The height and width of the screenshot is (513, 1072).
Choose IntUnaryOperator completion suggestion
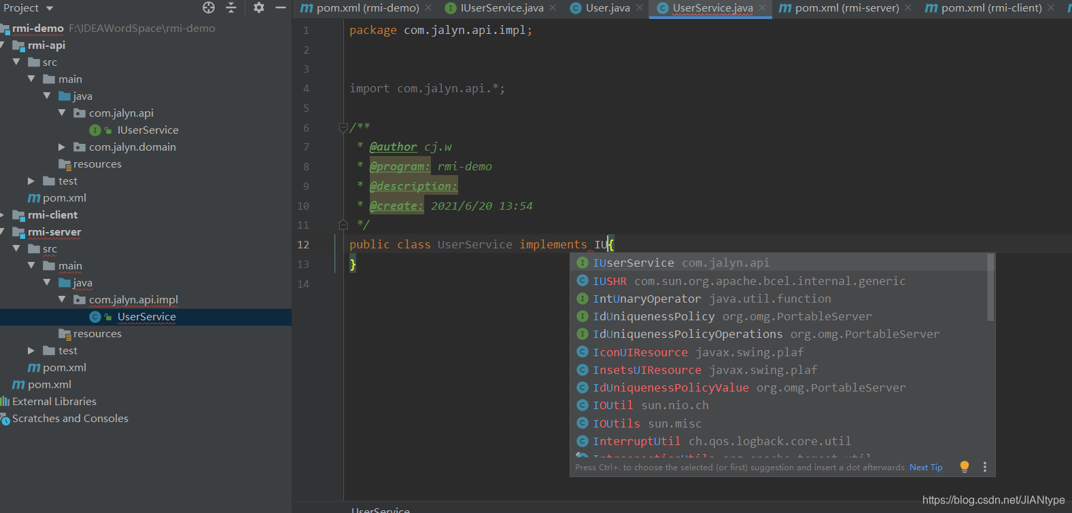778,299
